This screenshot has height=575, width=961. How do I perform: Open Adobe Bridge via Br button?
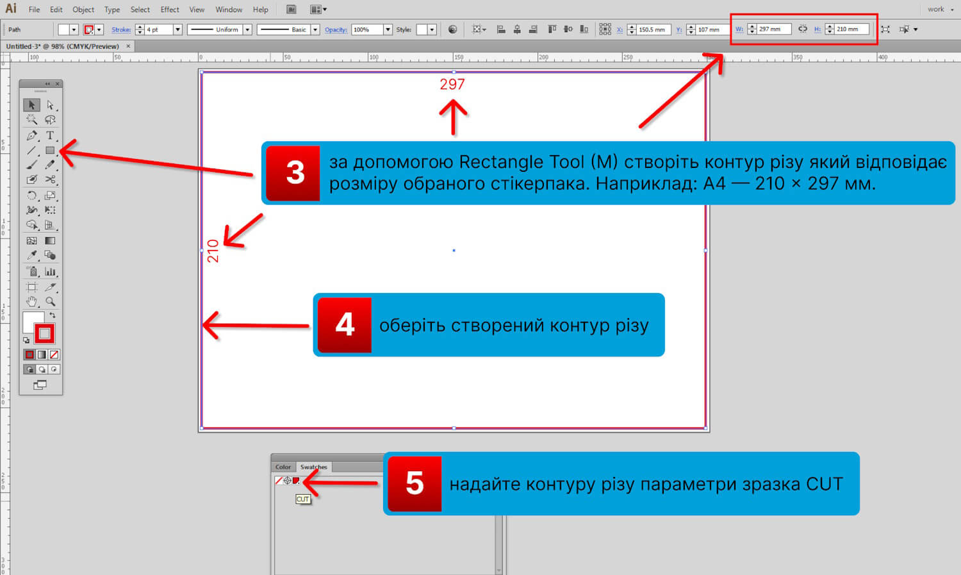coord(292,10)
